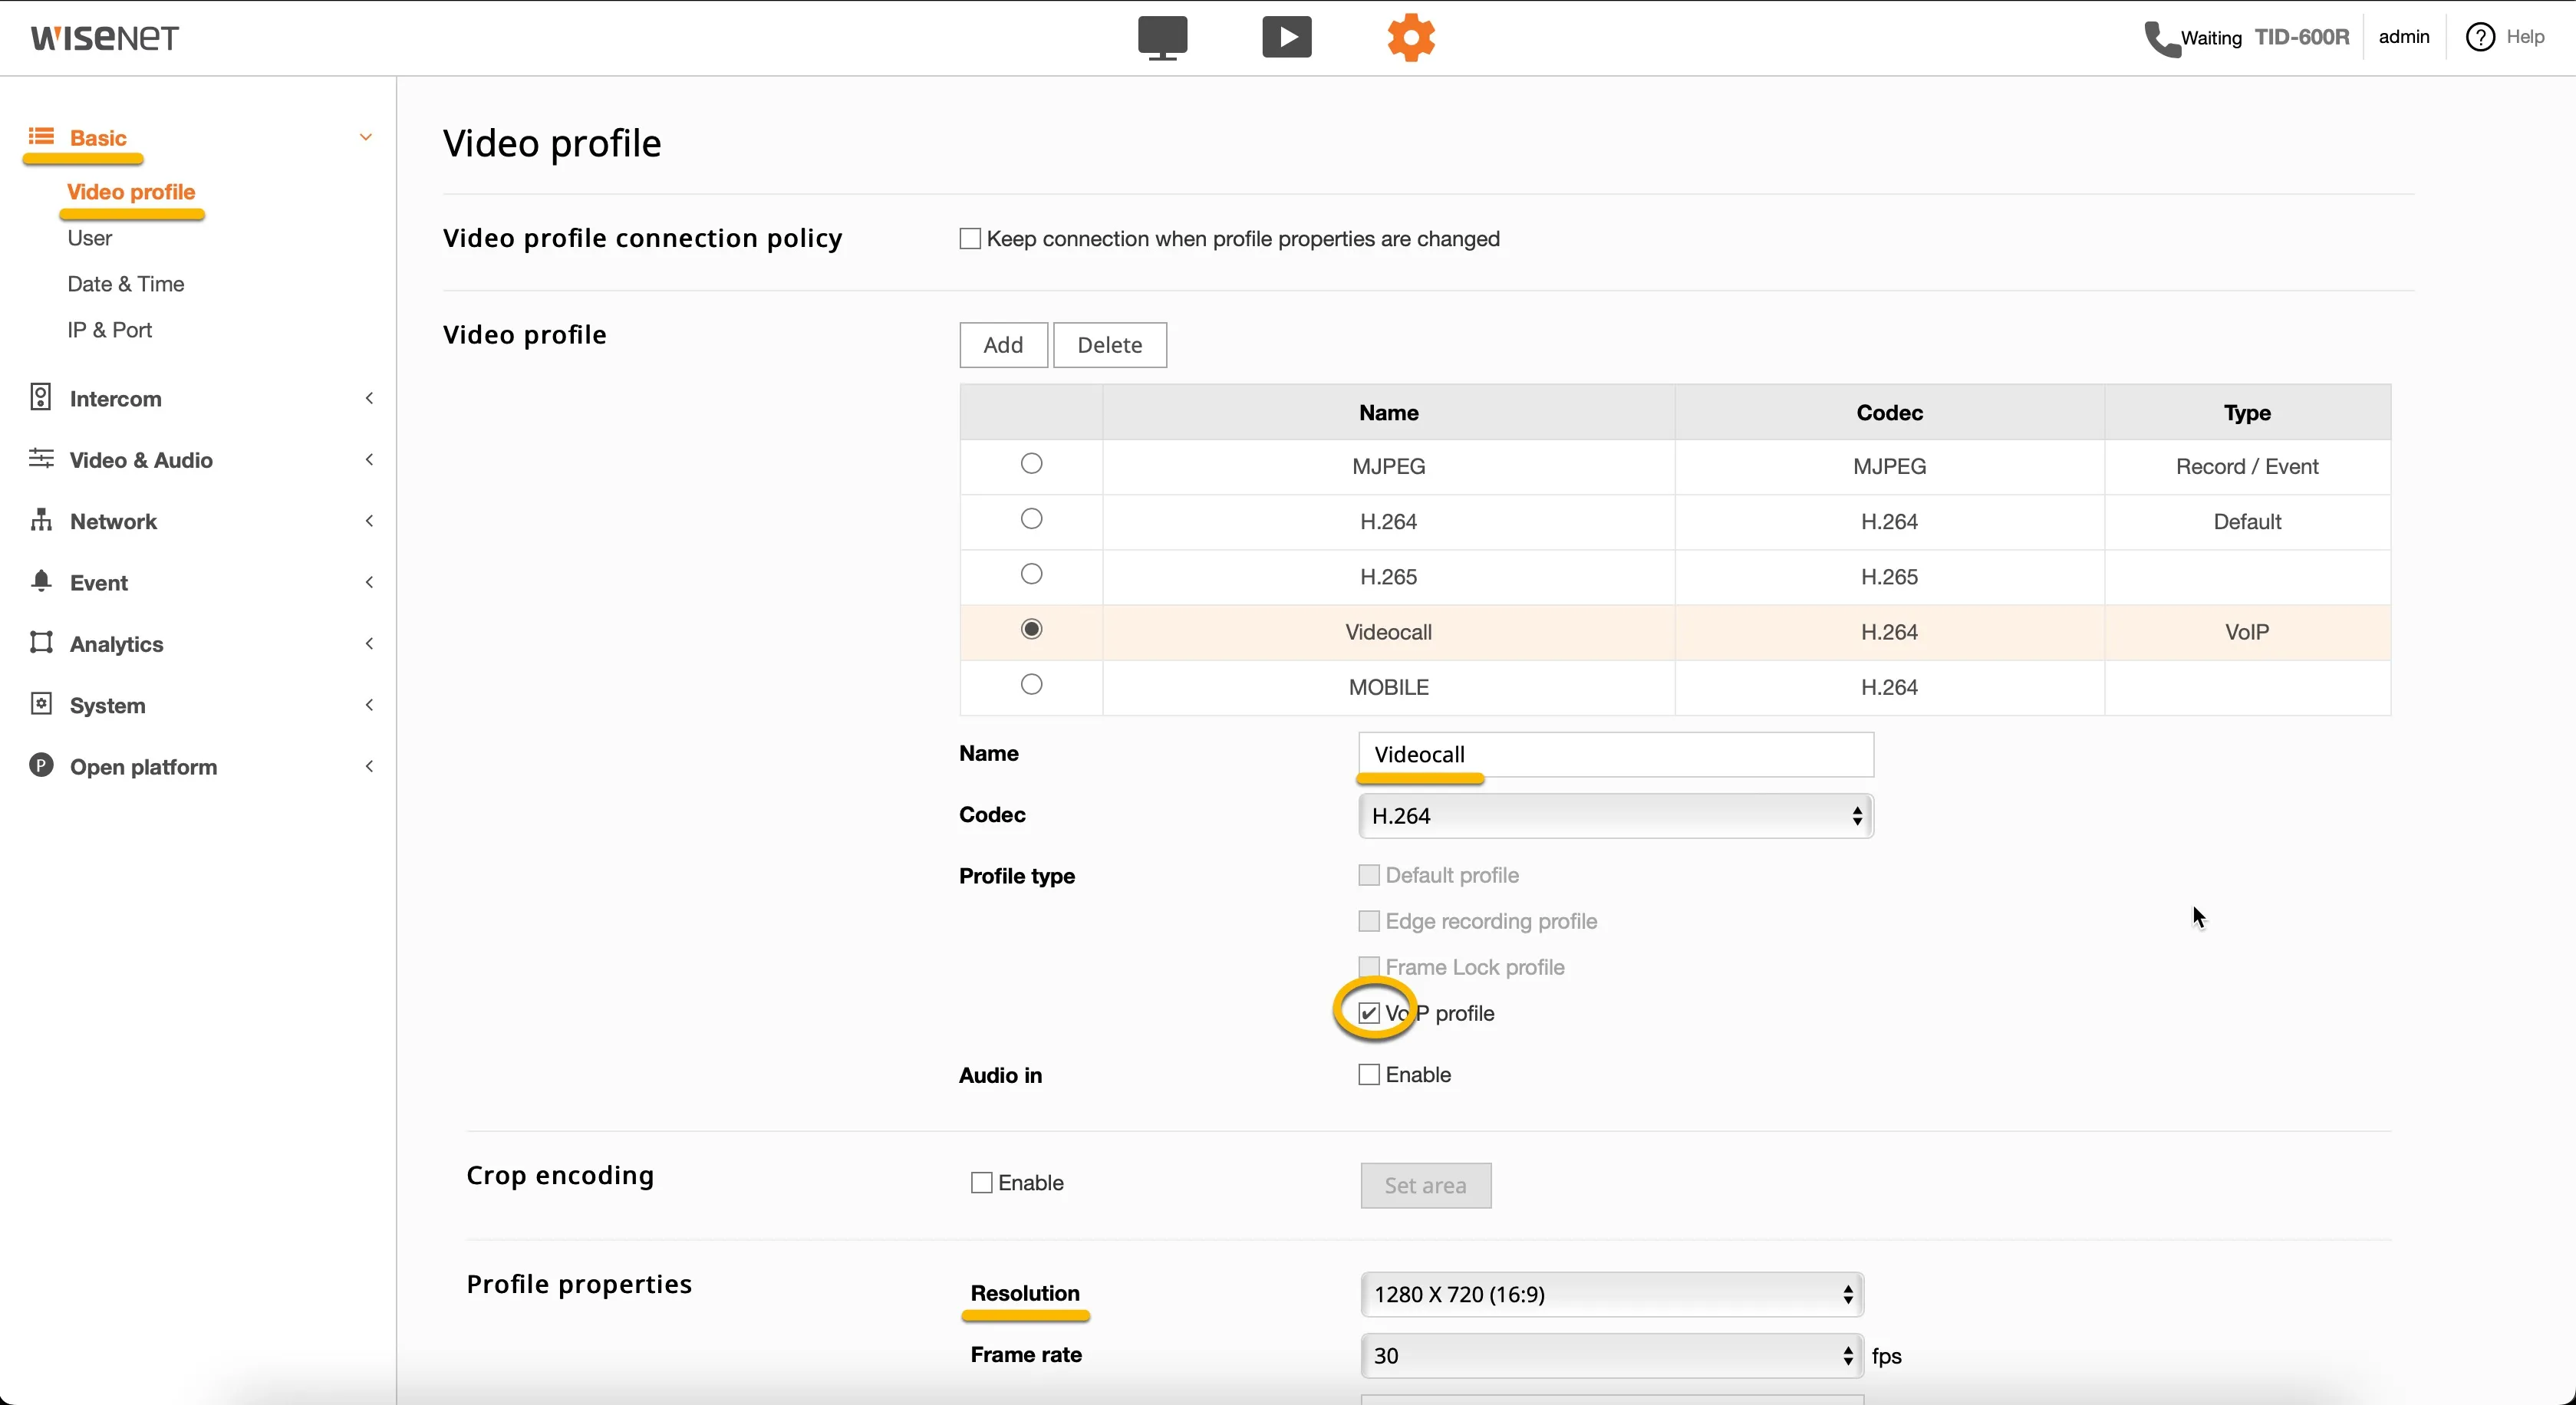This screenshot has width=2576, height=1405.
Task: Open the IP & Port menu item
Action: pos(109,330)
